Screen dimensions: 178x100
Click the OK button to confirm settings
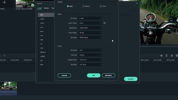point(93,75)
